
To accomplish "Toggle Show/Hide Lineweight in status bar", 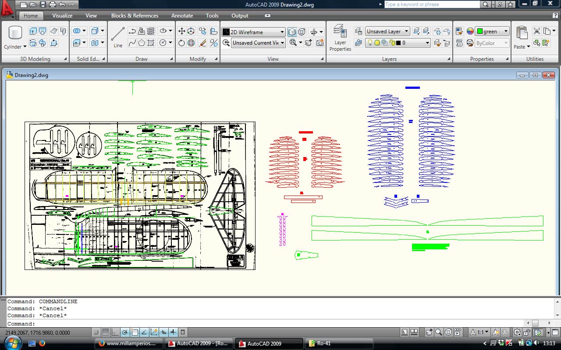I will point(173,332).
